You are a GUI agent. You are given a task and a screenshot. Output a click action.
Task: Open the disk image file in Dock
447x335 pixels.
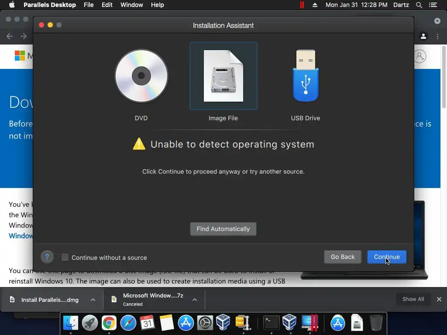coord(357,322)
